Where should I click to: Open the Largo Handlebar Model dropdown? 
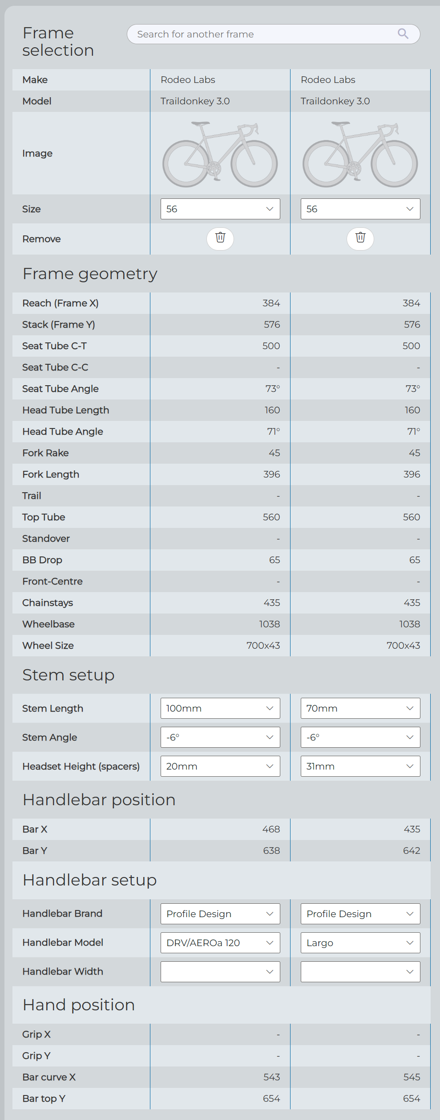(360, 943)
